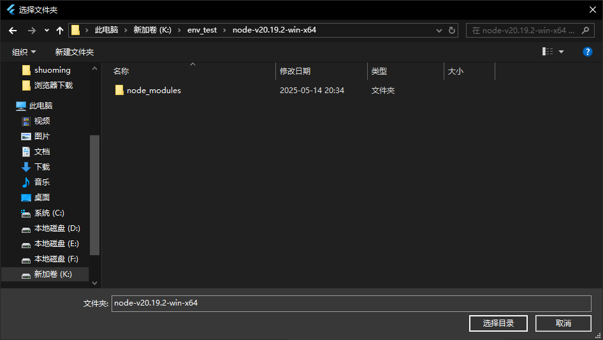The image size is (603, 340).
Task: Select 新加卷 (K:) drive in sidebar
Action: [45, 274]
